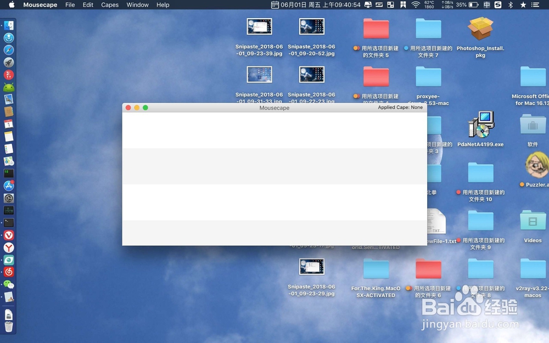This screenshot has height=343, width=549.
Task: Zoom the Mousecape window green button
Action: click(145, 108)
